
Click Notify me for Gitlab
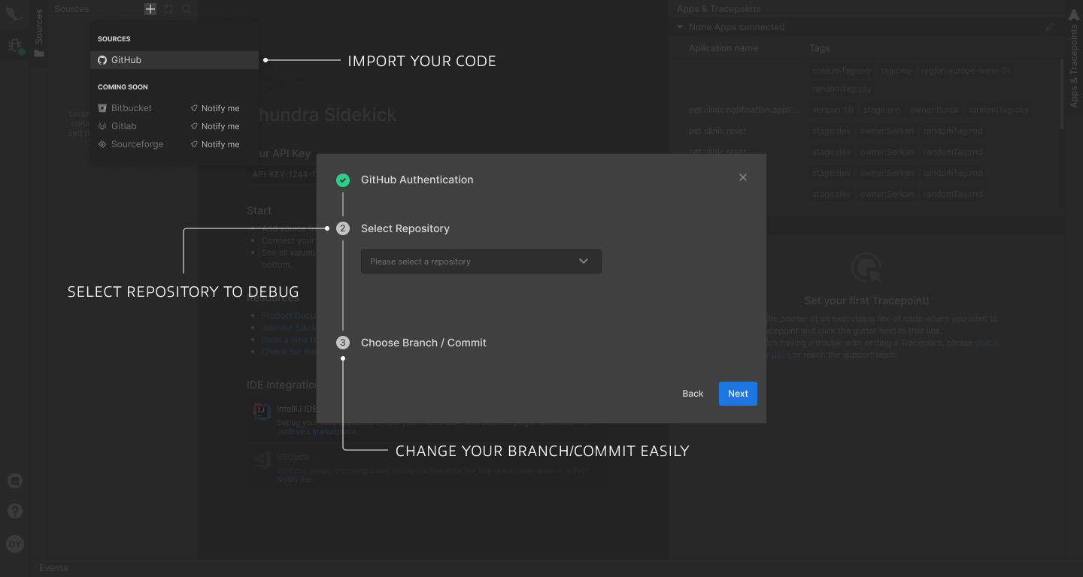[215, 126]
